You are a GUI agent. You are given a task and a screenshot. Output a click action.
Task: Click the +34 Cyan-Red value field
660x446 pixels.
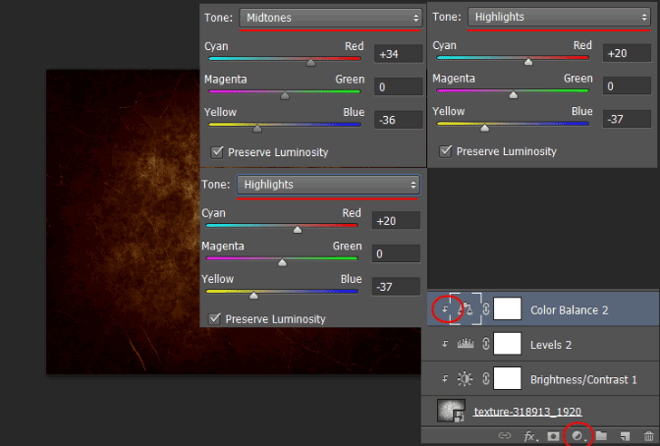[x=398, y=54]
